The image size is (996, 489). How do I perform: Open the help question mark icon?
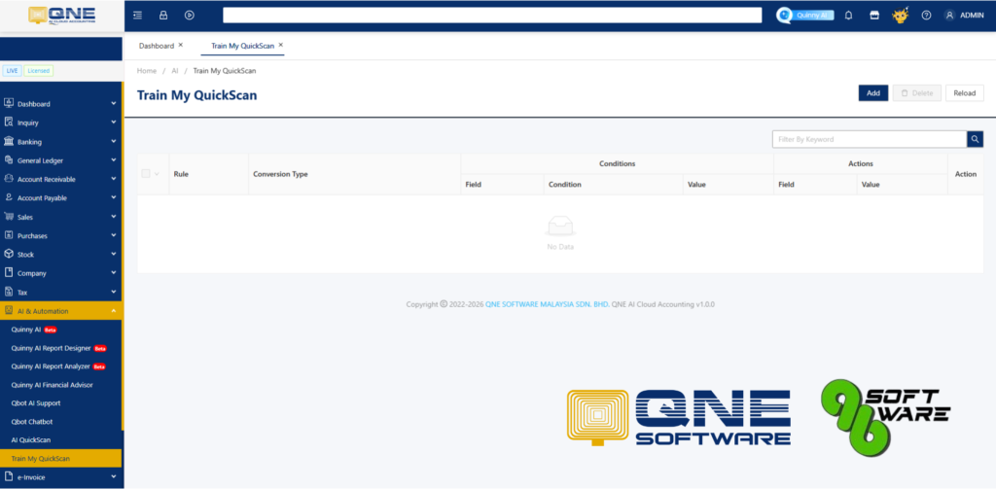coord(926,16)
